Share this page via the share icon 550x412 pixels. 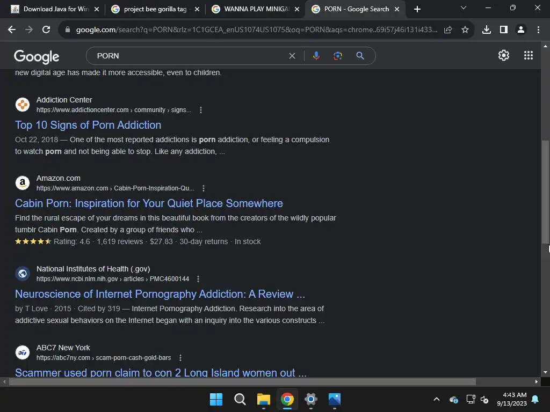click(448, 30)
